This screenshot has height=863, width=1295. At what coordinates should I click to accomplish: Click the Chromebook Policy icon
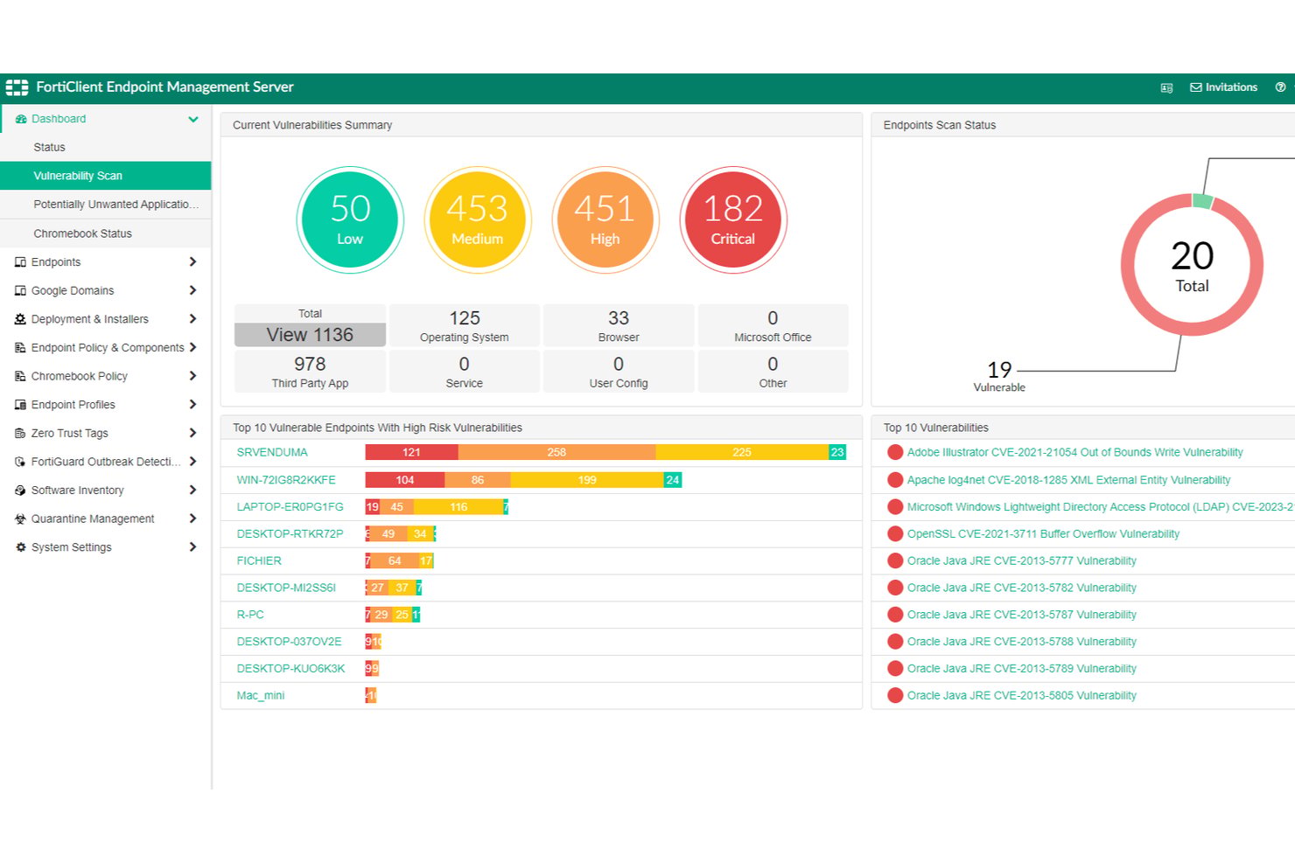(20, 376)
